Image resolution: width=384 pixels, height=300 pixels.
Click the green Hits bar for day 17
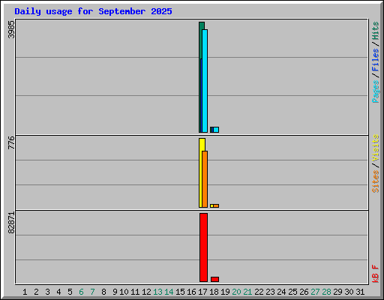(201, 40)
